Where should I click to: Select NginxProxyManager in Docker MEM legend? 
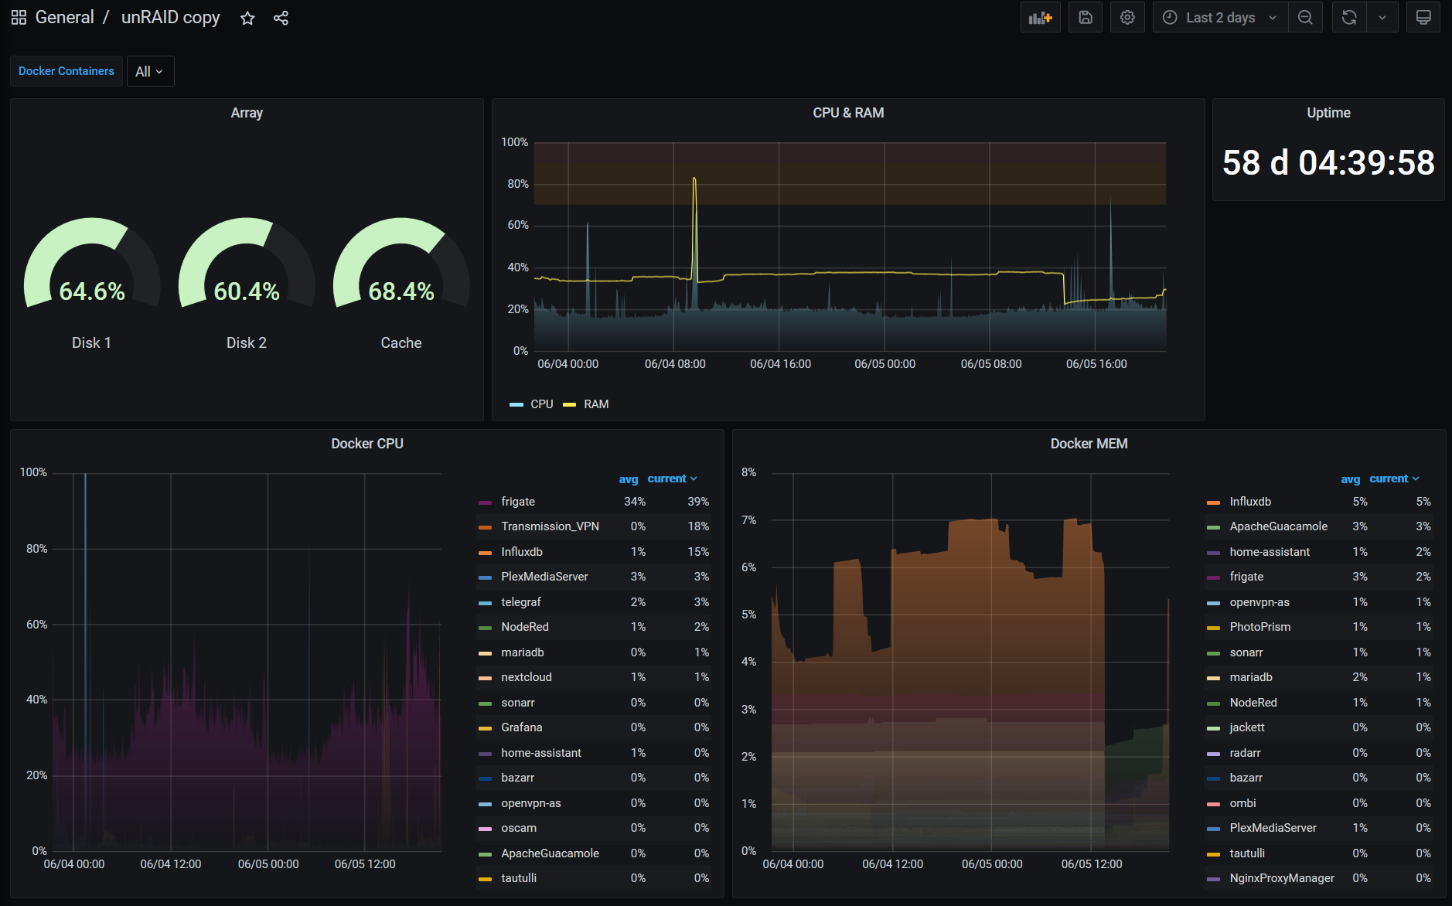[x=1282, y=878]
